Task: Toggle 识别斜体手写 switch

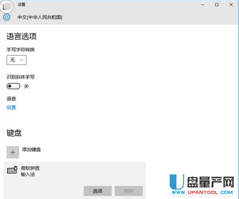Action: tap(14, 86)
